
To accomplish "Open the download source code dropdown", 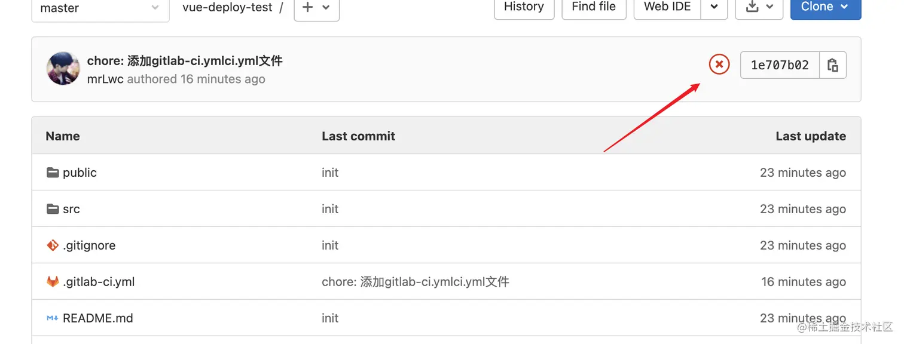I will click(x=760, y=7).
